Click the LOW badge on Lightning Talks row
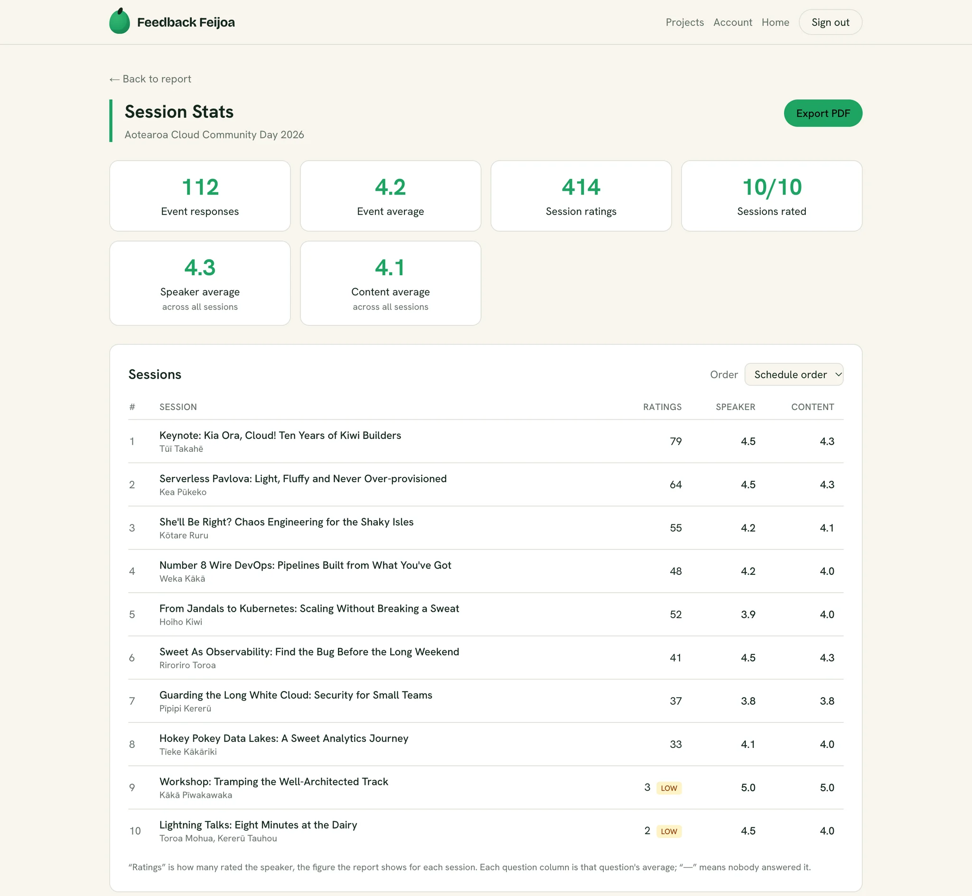 click(x=669, y=831)
